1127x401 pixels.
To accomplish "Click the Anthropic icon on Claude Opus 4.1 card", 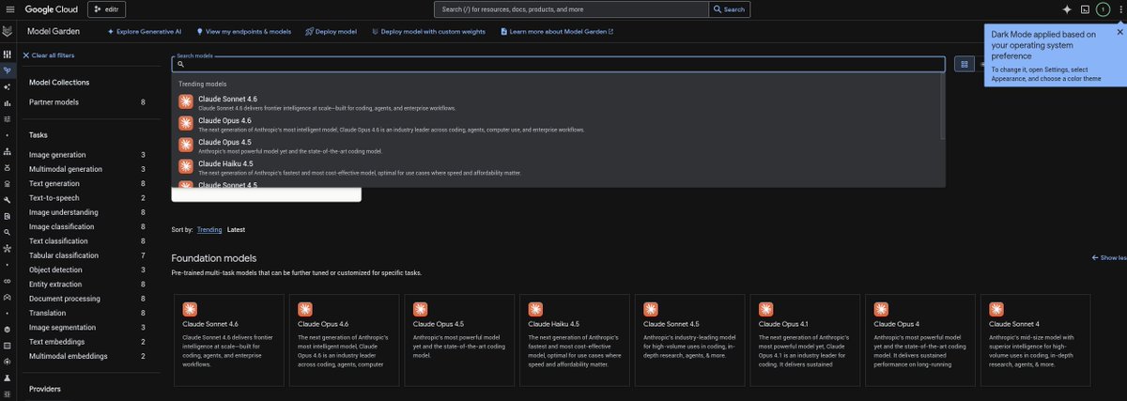I will click(765, 309).
